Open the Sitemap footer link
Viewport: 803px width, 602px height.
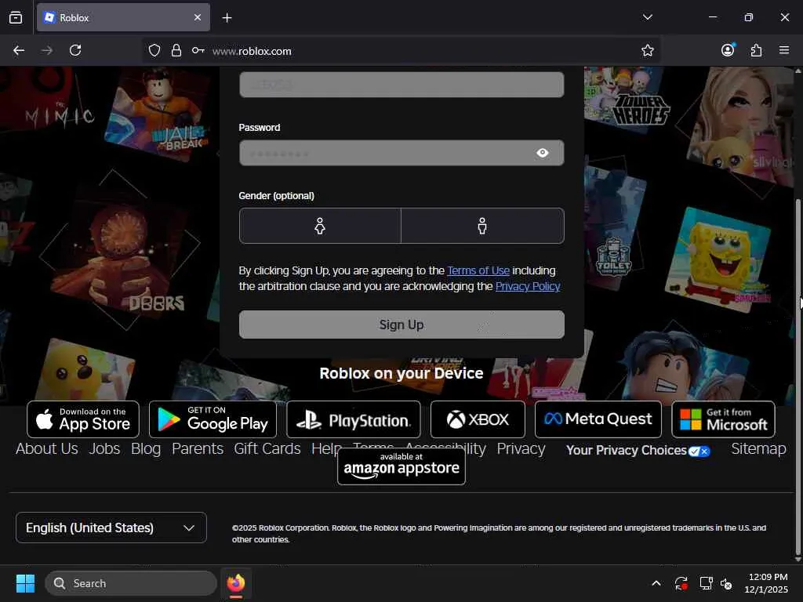(758, 449)
